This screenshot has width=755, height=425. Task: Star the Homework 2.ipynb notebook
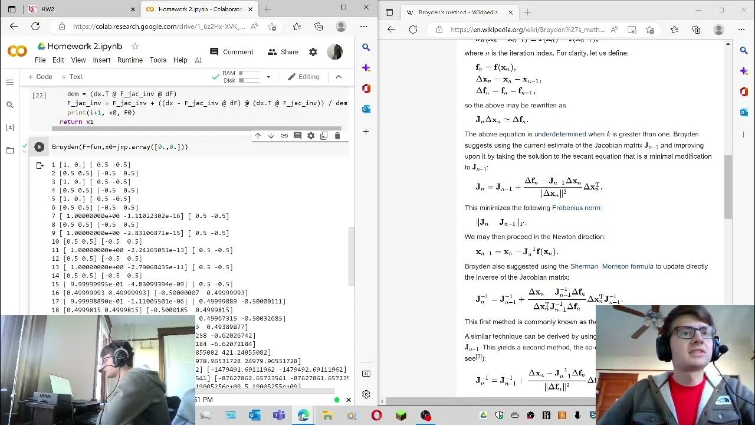coord(135,46)
